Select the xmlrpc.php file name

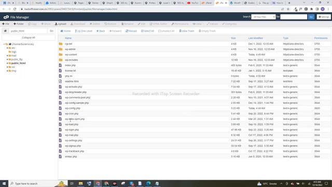[71, 157]
